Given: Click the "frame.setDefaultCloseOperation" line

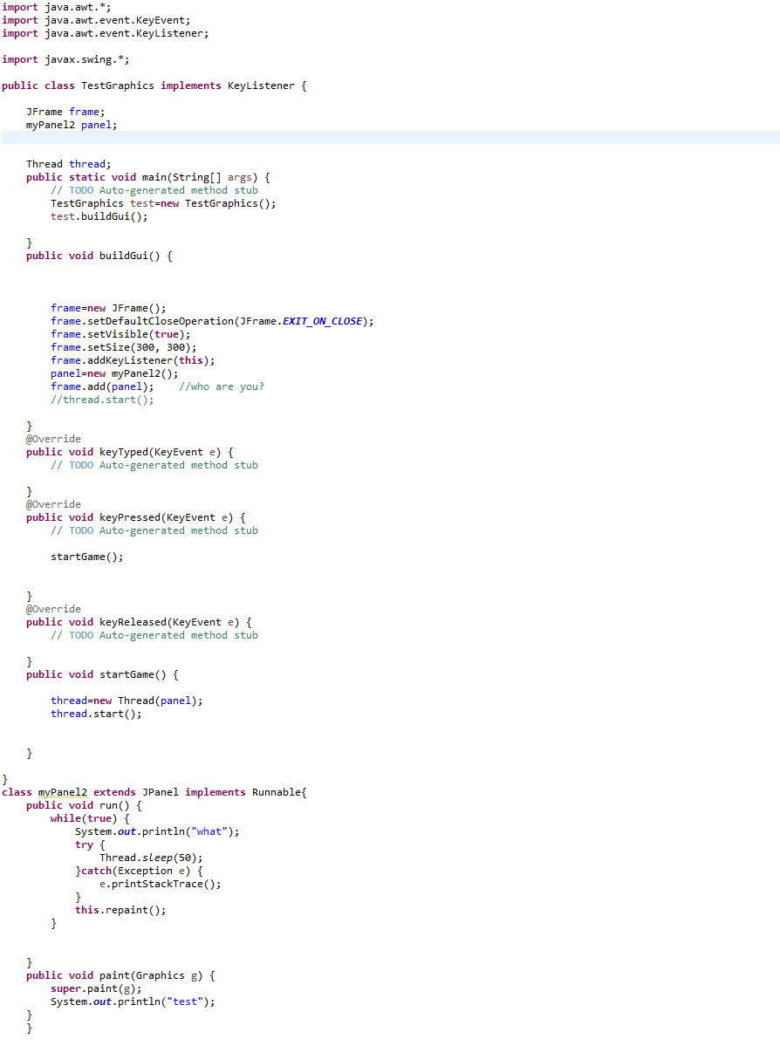Looking at the screenshot, I should (x=212, y=321).
